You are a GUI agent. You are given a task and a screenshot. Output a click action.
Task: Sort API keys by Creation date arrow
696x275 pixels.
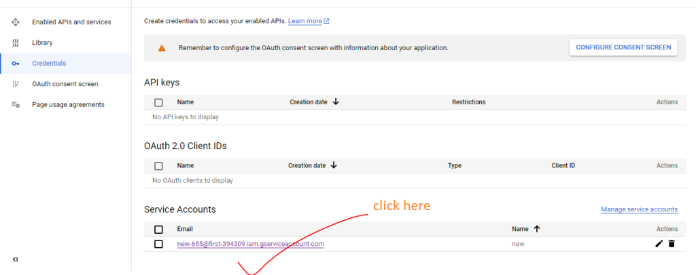point(336,102)
